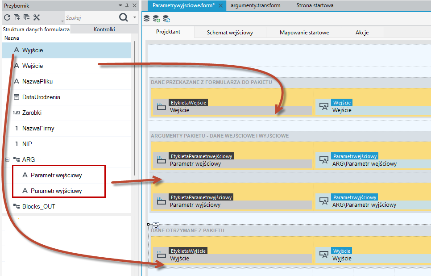
Task: Click database icon with blue sync arrows
Action: 166,19
